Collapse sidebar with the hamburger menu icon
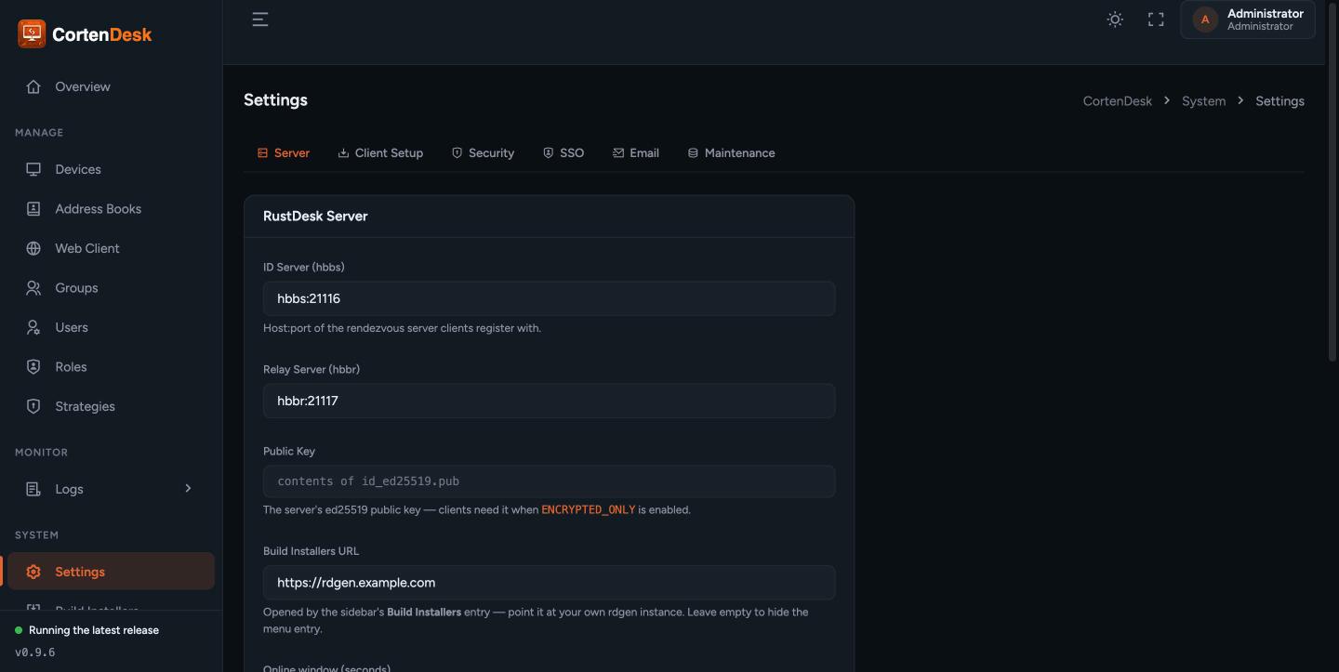This screenshot has height=672, width=1339. [260, 20]
